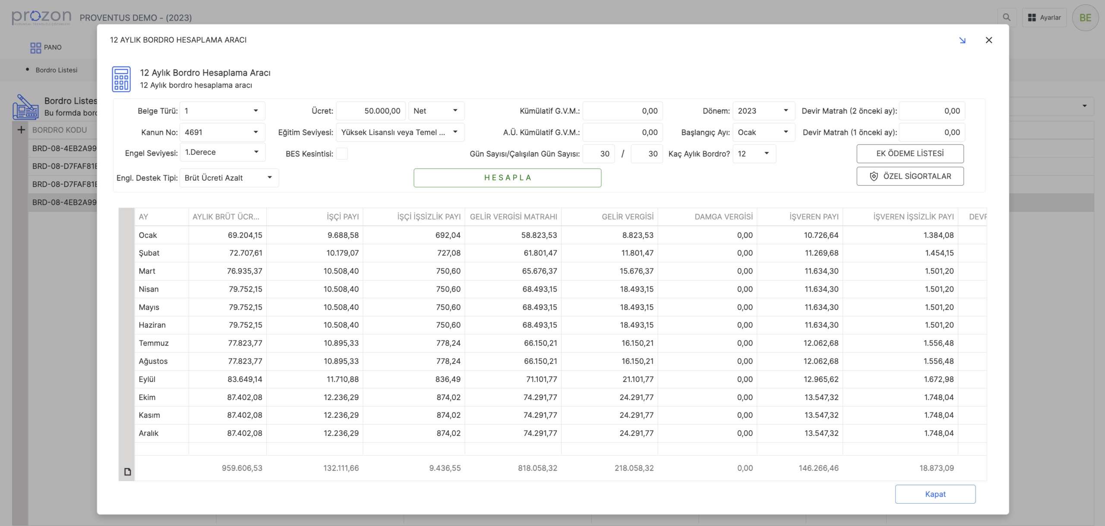The width and height of the screenshot is (1105, 526).
Task: Open ÖZEL SİGORTALAR with shield icon
Action: (x=910, y=176)
